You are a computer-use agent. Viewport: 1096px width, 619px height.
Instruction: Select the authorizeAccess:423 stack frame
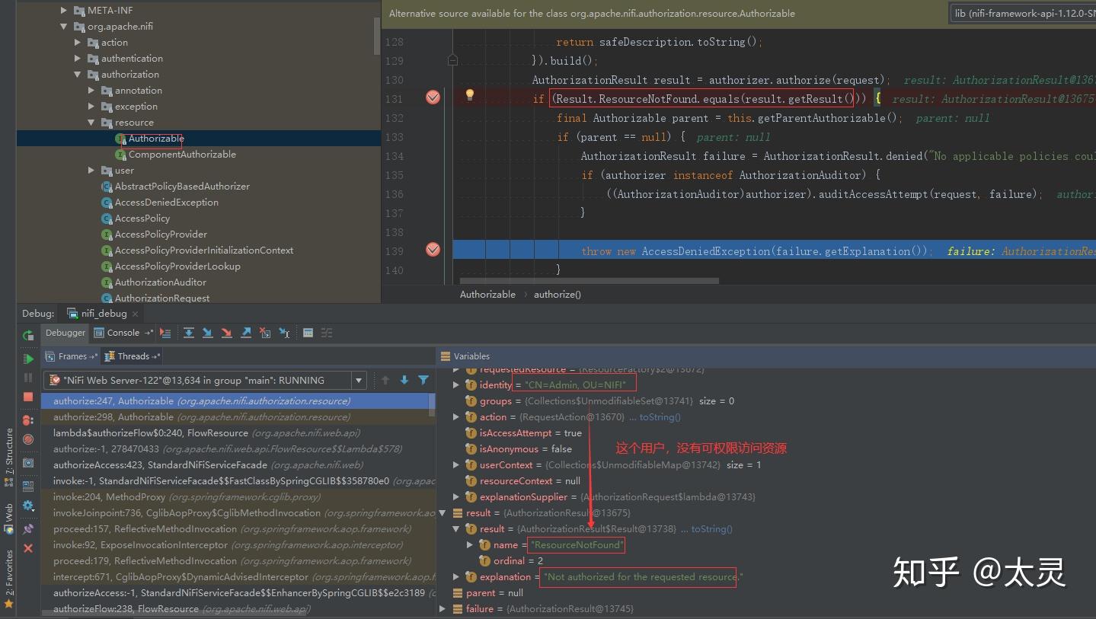point(160,465)
